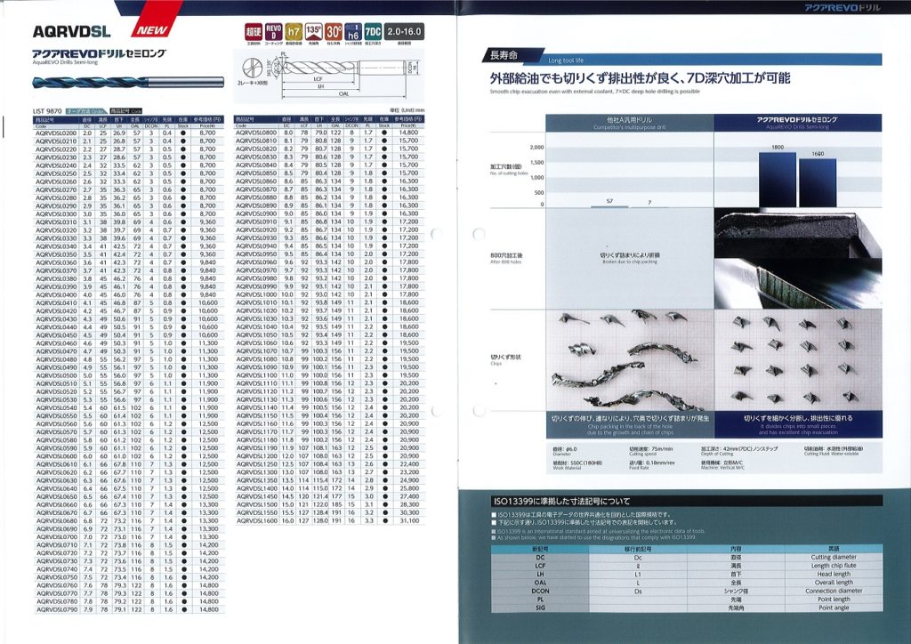Click the OAL row in ISO symbol table
The width and height of the screenshot is (911, 644).
pyautogui.click(x=687, y=583)
